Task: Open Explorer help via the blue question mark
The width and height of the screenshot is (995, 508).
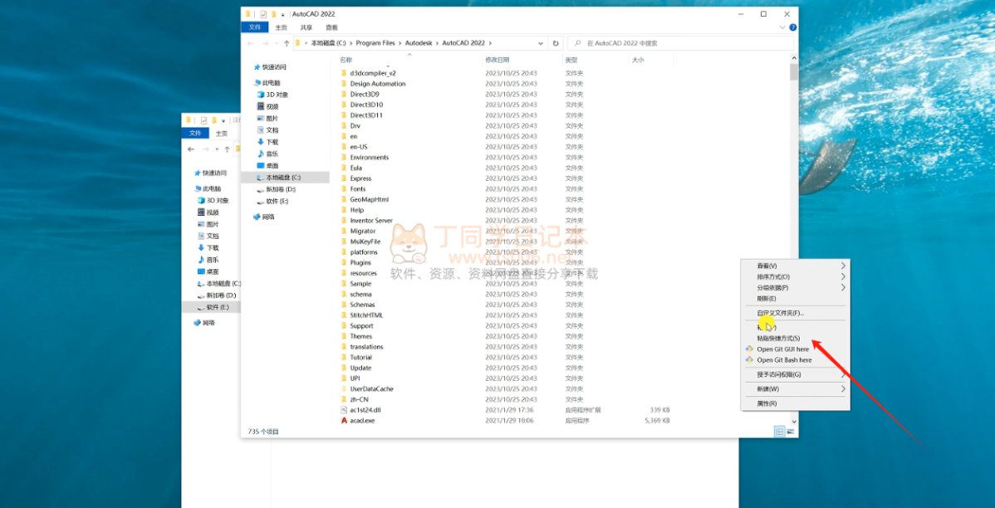Action: (x=792, y=27)
